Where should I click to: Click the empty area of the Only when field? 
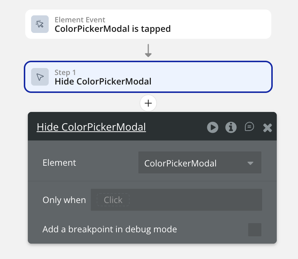pyautogui.click(x=194, y=200)
